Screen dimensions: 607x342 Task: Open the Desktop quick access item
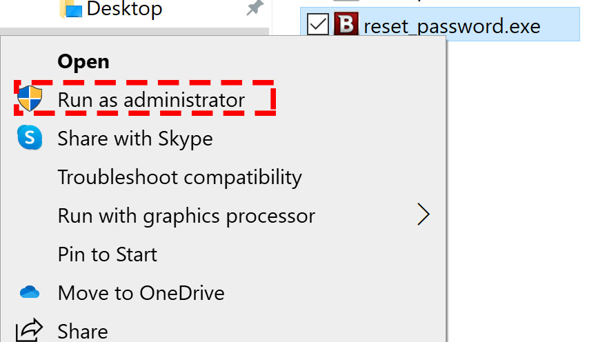[124, 8]
